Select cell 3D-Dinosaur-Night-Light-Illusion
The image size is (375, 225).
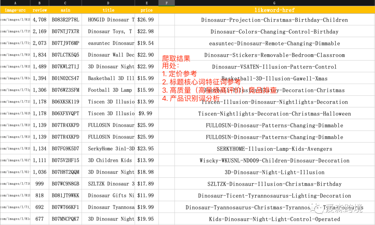(x=275, y=172)
